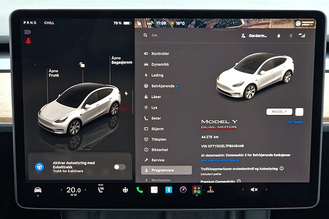Open the trunk via Åpne Bagasjerom
Viewport: 329px width, 219px height.
point(122,60)
